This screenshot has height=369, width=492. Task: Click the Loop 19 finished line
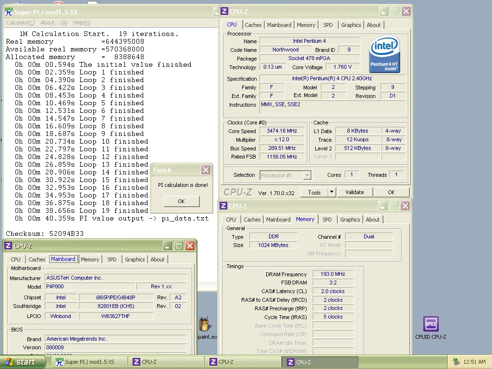82,210
